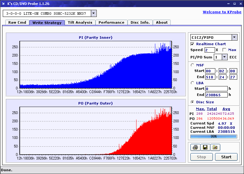Click the PI max value 288
244x174 pixels.
(x=199, y=114)
